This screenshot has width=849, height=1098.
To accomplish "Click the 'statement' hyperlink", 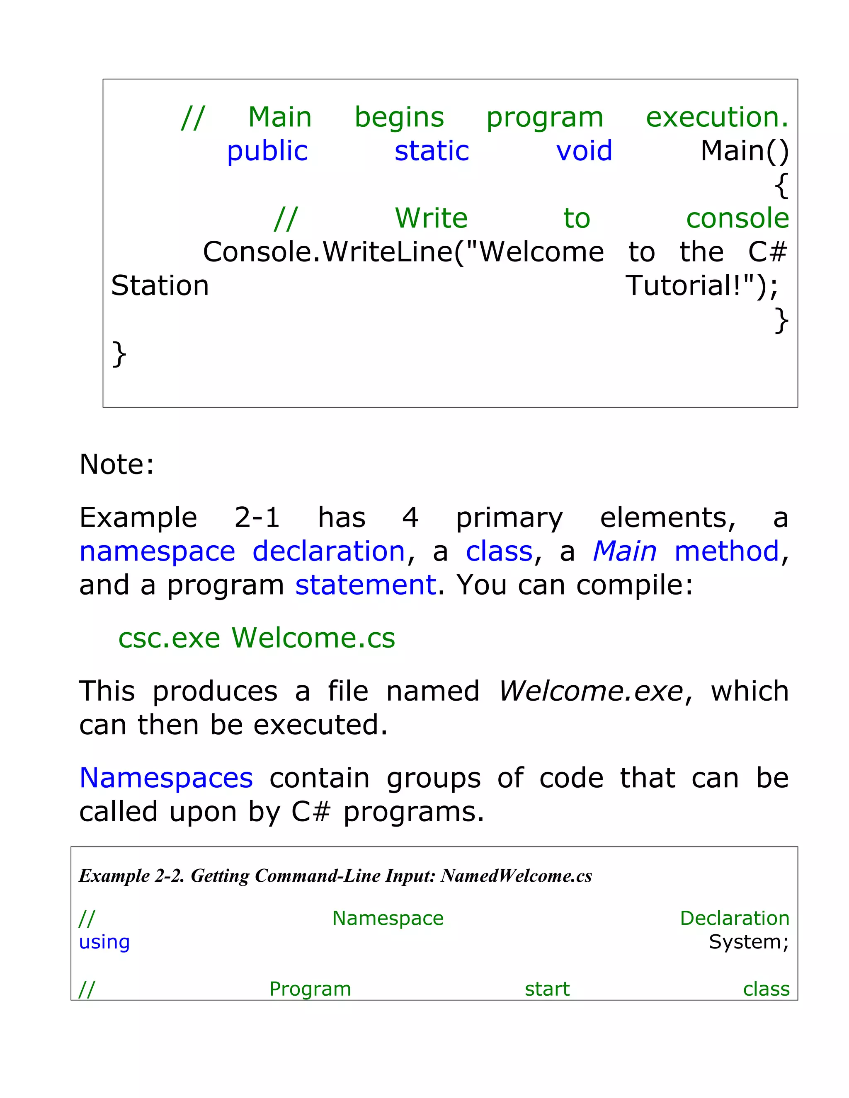I will pyautogui.click(x=365, y=585).
